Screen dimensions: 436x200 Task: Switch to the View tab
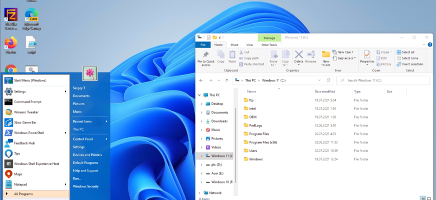point(250,45)
